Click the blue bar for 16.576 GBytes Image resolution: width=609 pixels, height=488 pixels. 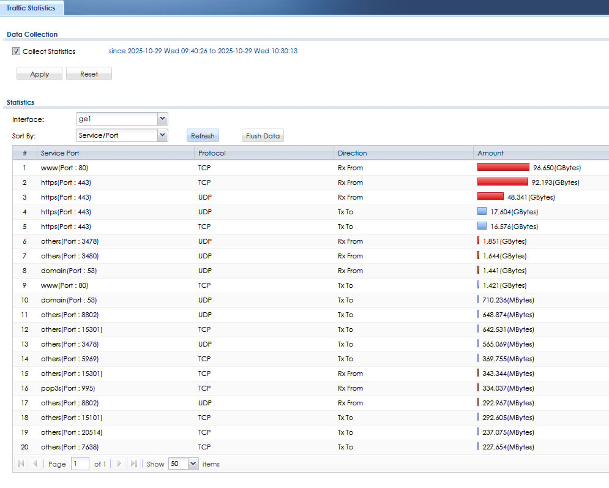pyautogui.click(x=482, y=226)
